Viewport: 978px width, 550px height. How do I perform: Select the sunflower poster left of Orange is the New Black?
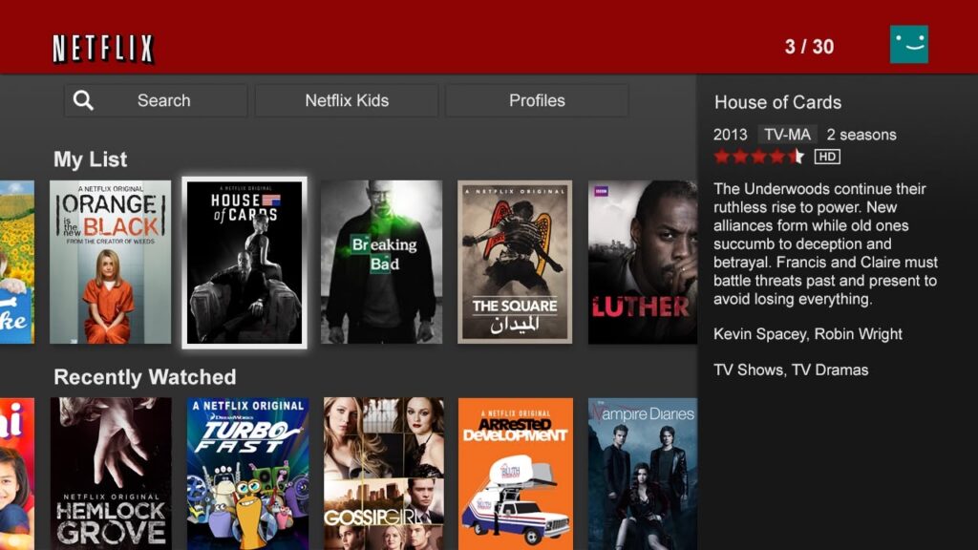tap(17, 262)
